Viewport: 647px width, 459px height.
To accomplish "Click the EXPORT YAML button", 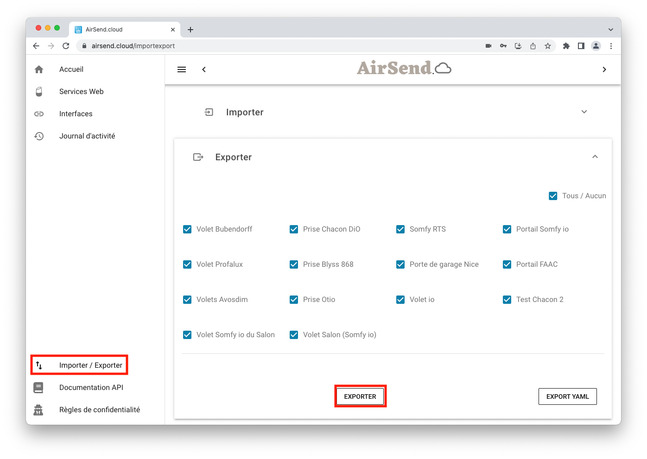I will pos(567,396).
